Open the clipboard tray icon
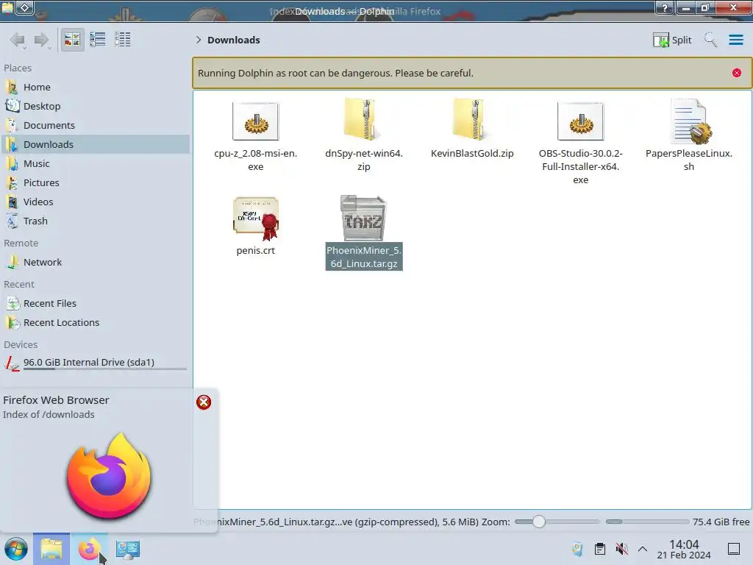The height and width of the screenshot is (565, 753). click(600, 549)
